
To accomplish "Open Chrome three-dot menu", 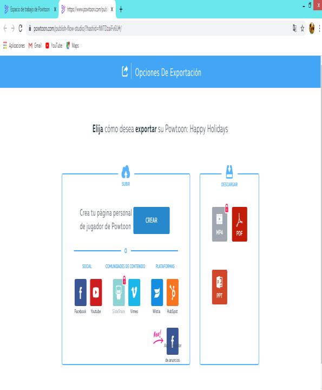I will (319, 28).
